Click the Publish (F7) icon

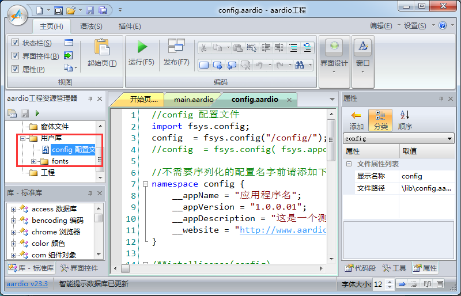[176, 47]
